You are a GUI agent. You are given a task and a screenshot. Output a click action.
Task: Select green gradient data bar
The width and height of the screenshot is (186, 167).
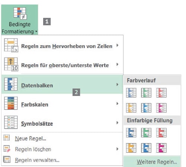point(146,93)
